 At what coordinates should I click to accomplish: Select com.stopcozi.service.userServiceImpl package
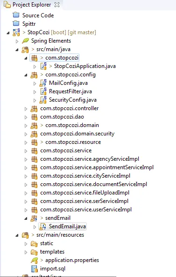86,210
